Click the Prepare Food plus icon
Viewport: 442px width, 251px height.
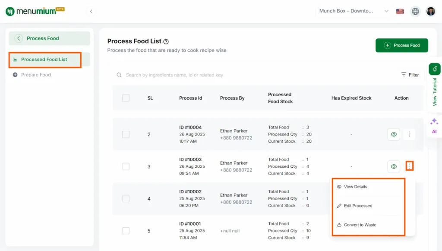point(15,75)
